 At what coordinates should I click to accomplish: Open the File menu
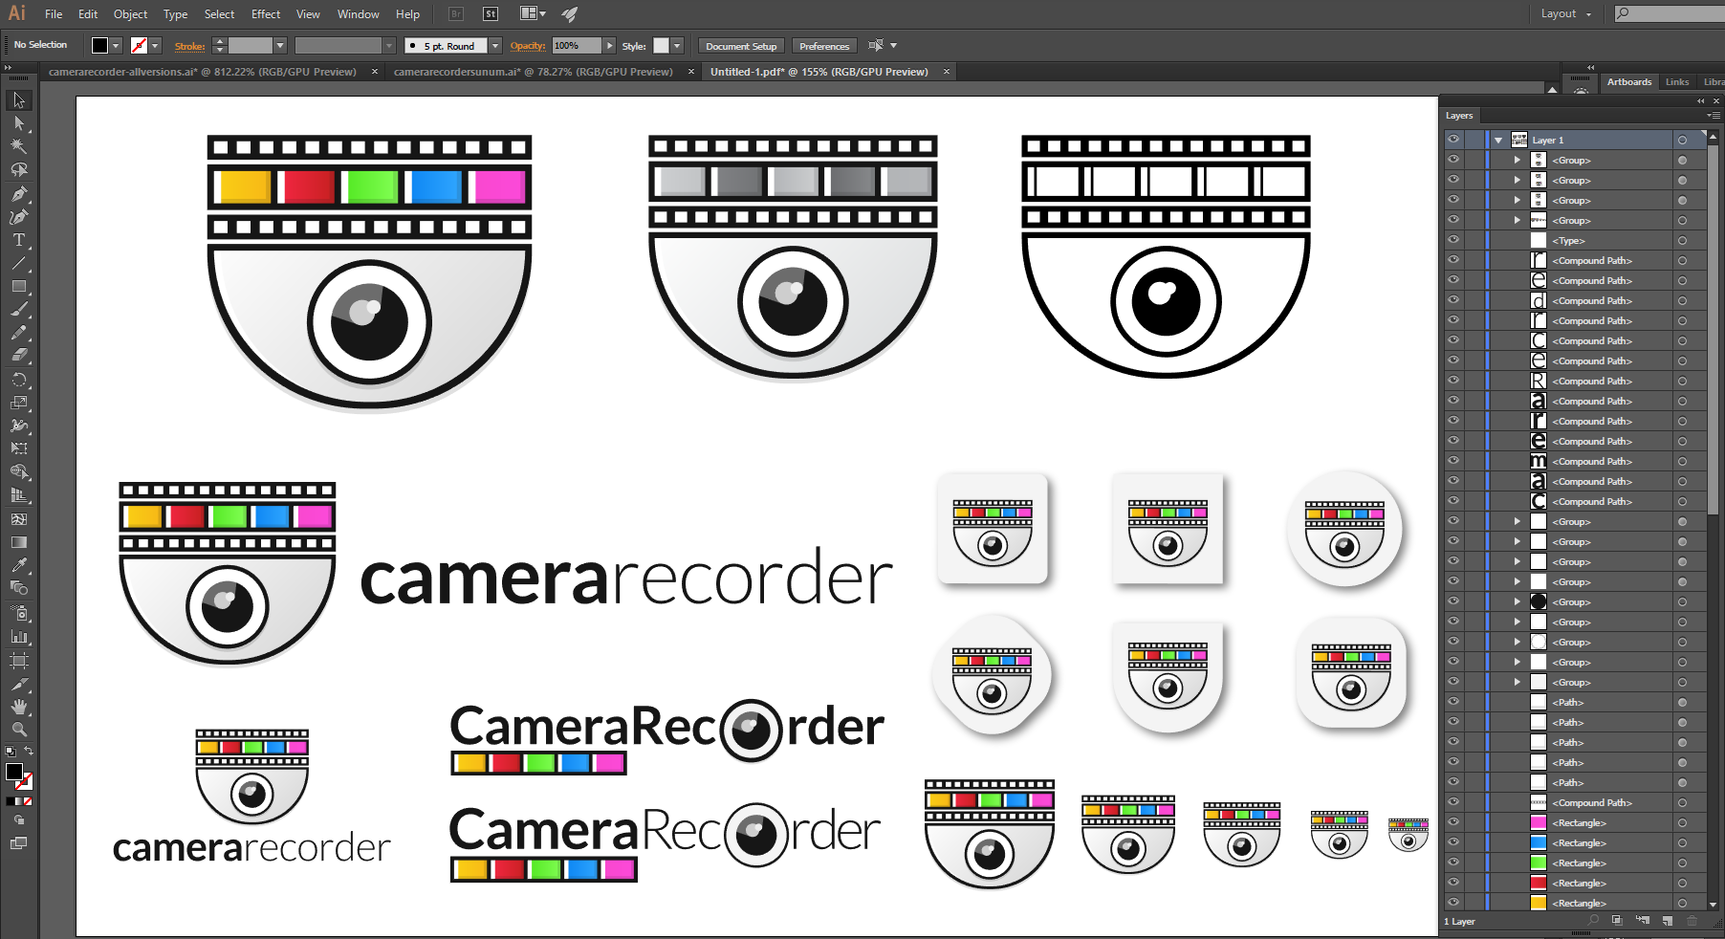click(x=54, y=13)
